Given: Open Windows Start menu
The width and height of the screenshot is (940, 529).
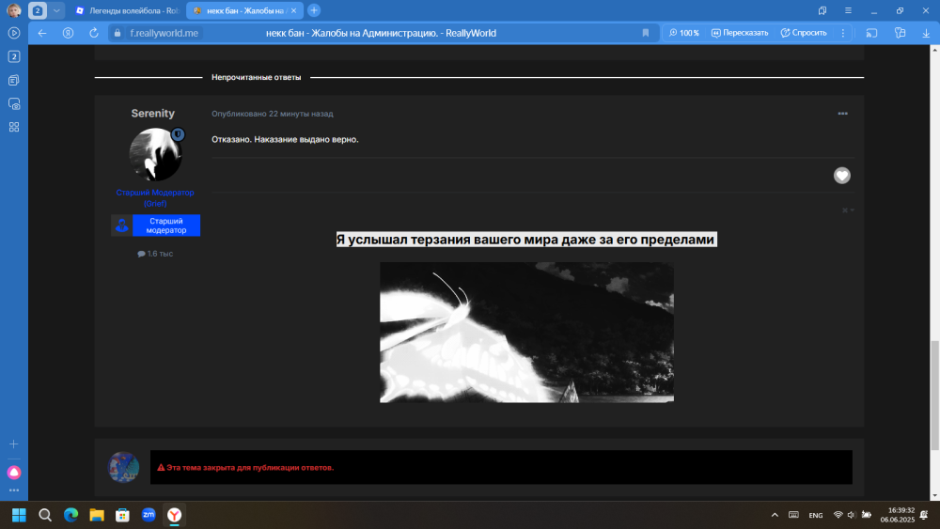Looking at the screenshot, I should click(19, 515).
